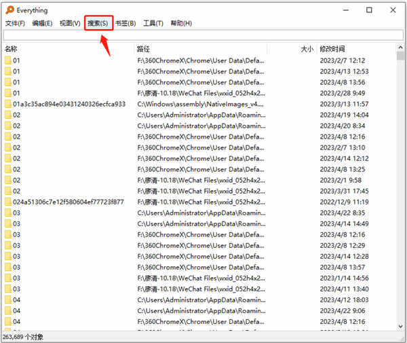Sort results by 名称 column header

(69, 49)
